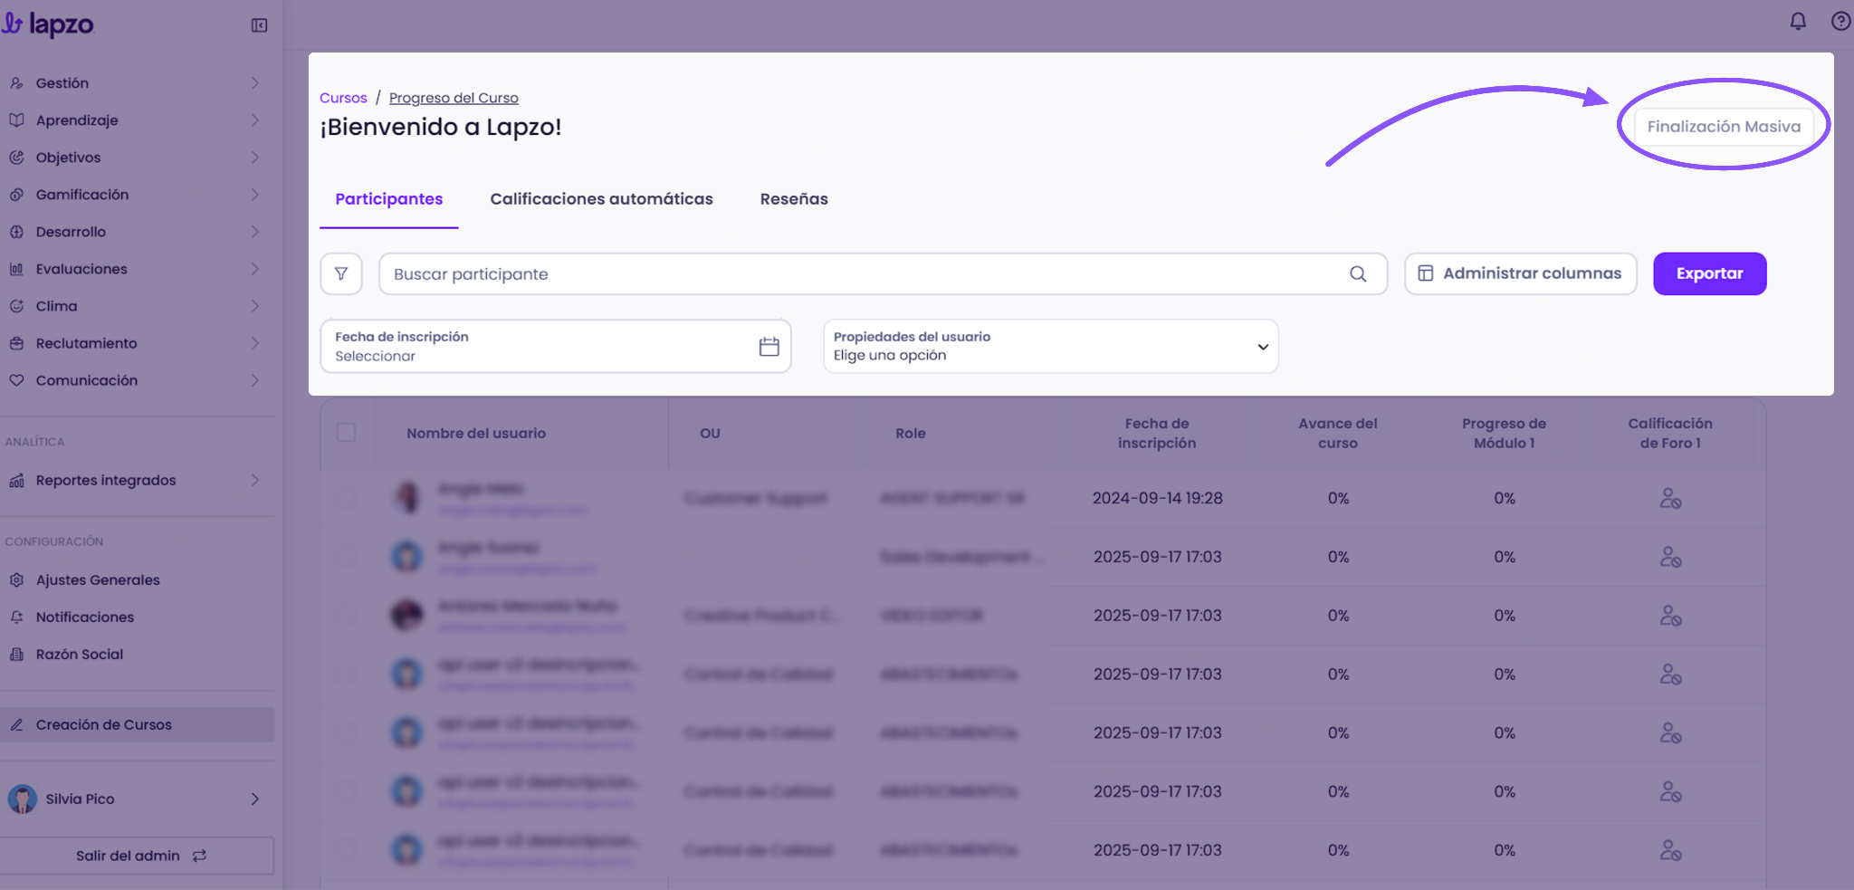The height and width of the screenshot is (890, 1854).
Task: Switch to Calificaciones automáticas tab
Action: coord(601,199)
